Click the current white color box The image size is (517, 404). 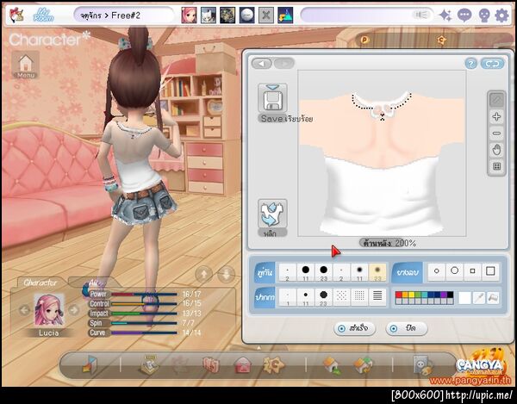click(x=464, y=298)
